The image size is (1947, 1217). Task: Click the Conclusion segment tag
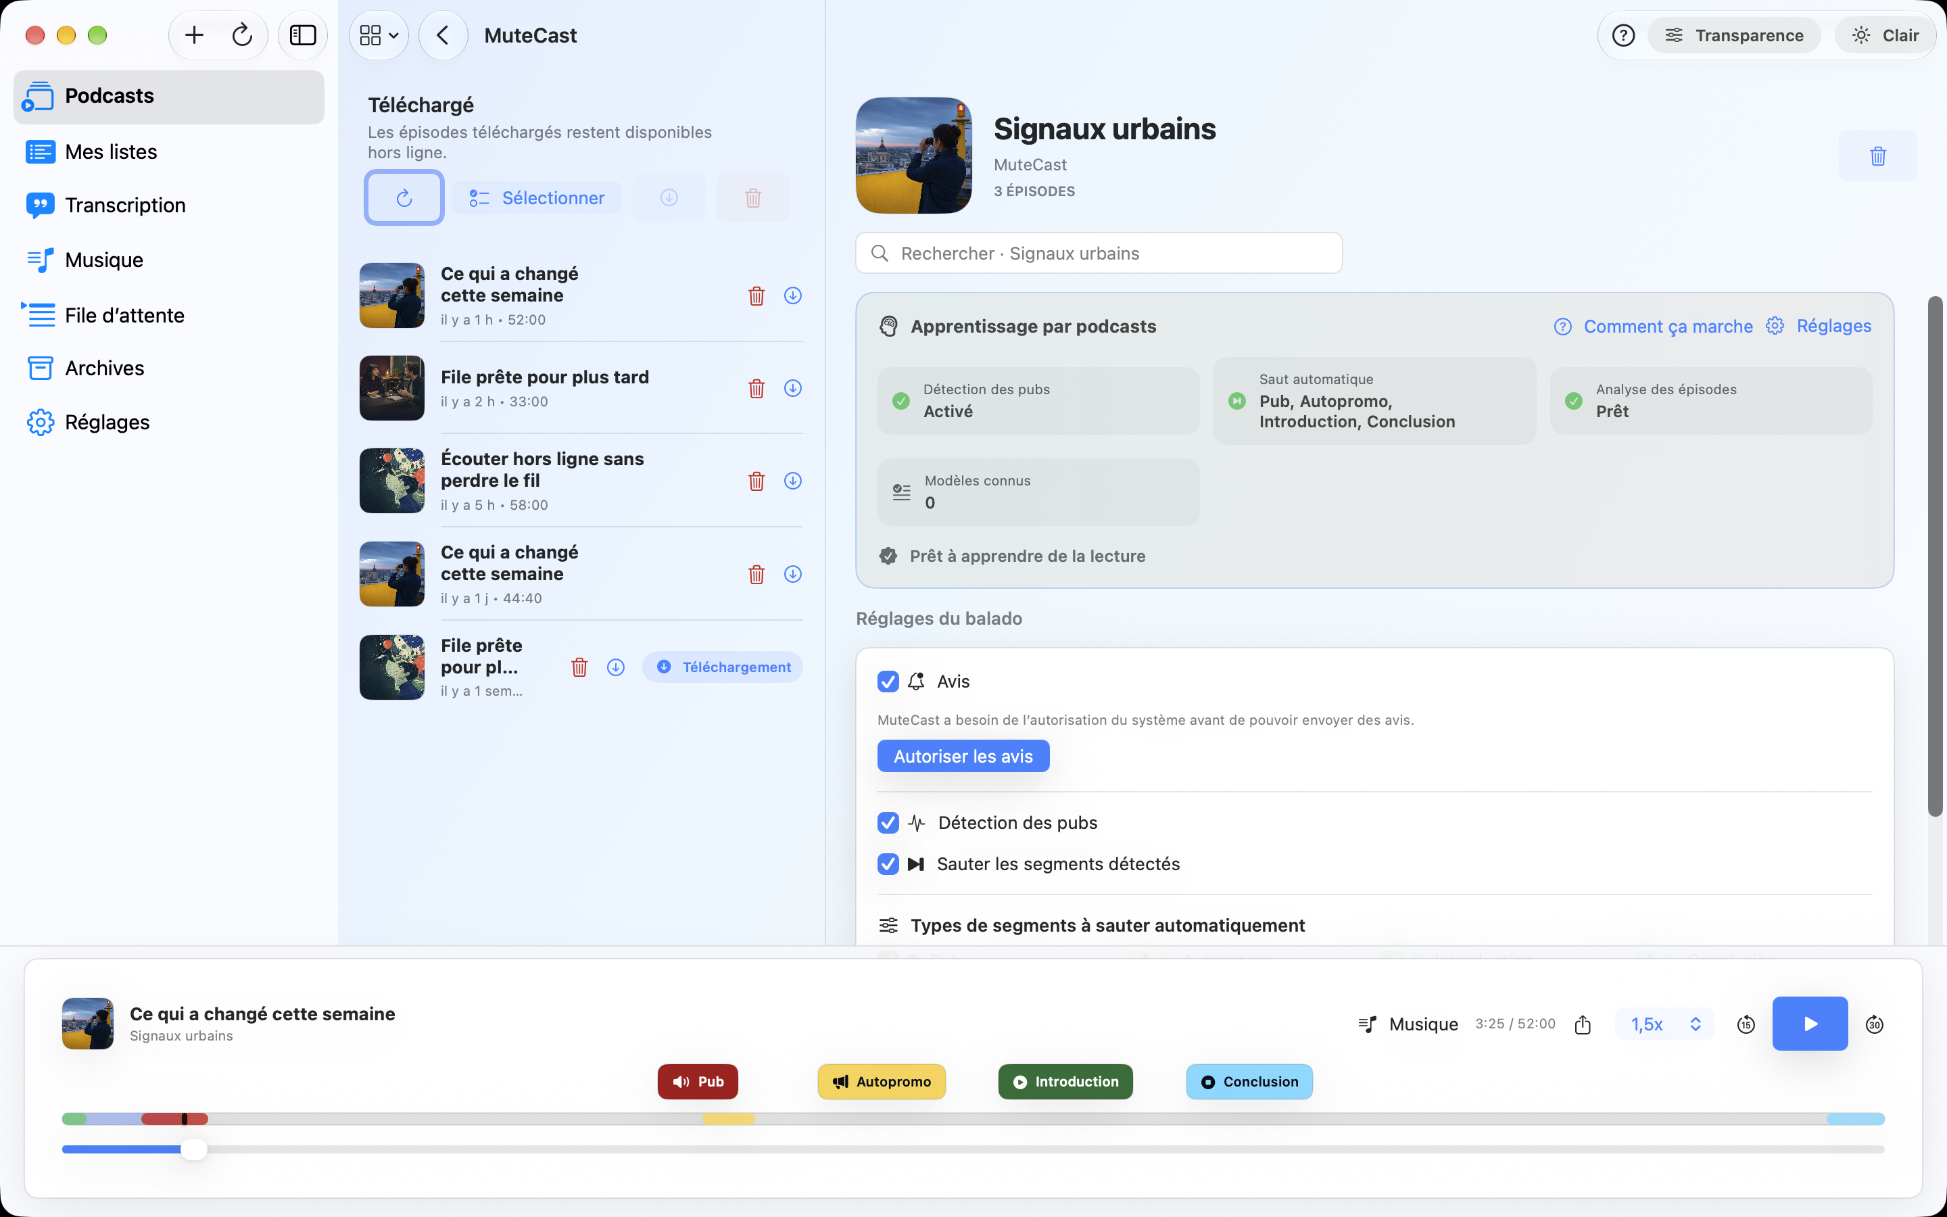point(1249,1082)
